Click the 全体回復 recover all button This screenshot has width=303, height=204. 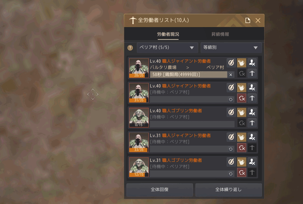click(x=160, y=189)
